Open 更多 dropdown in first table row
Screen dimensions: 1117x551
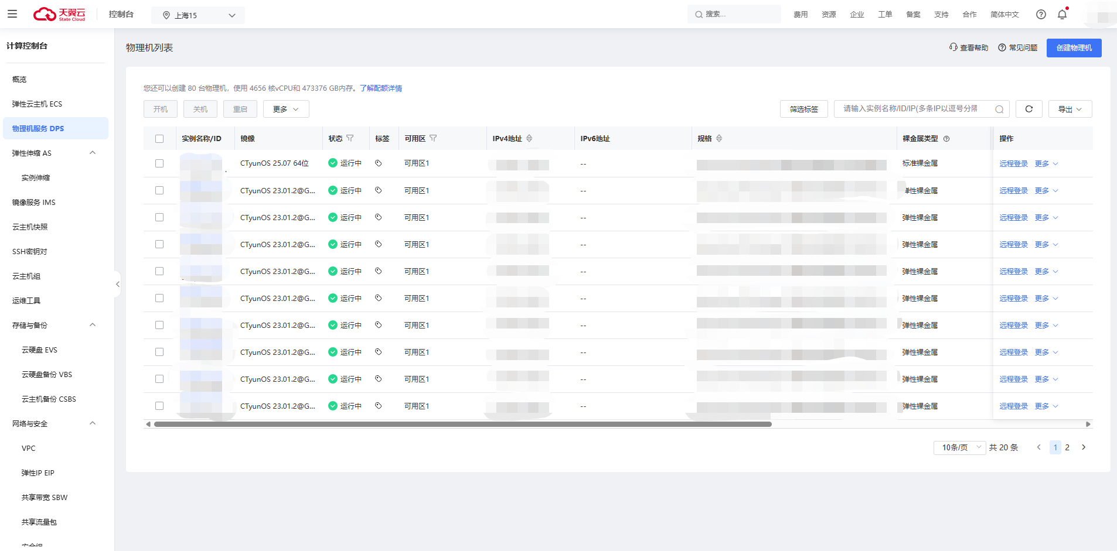pyautogui.click(x=1046, y=163)
